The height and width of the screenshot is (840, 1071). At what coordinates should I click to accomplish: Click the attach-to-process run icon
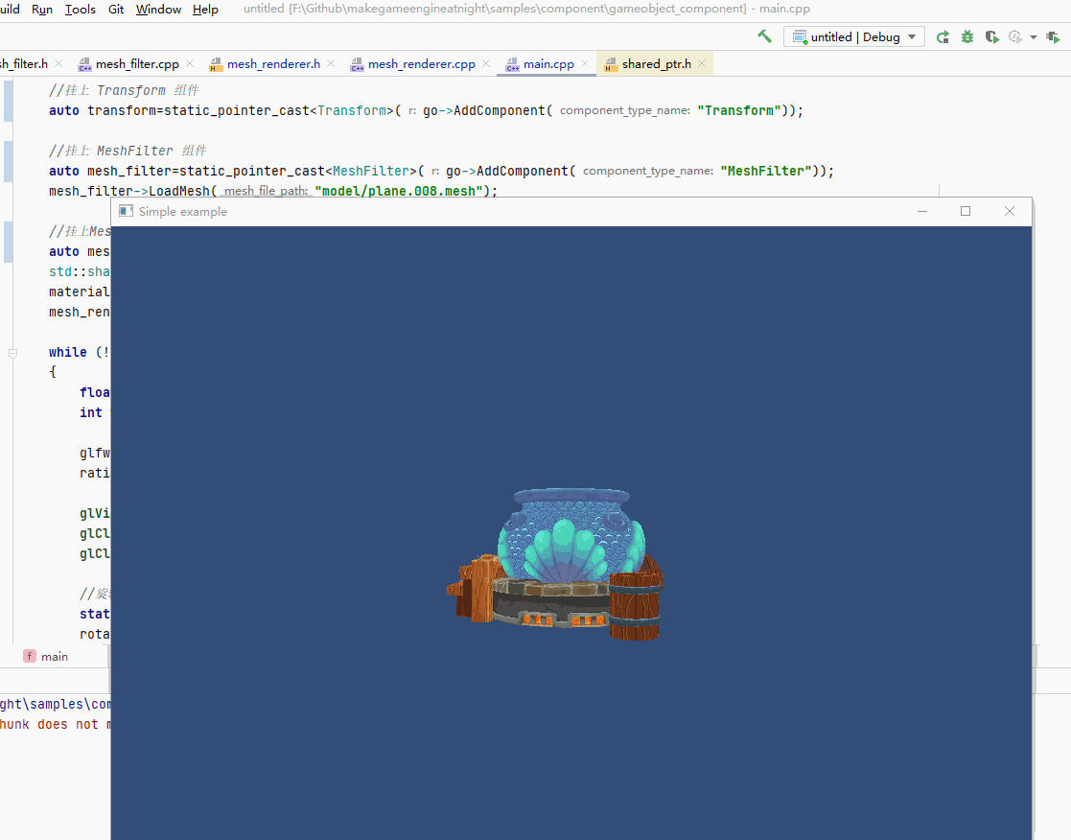[x=1053, y=36]
